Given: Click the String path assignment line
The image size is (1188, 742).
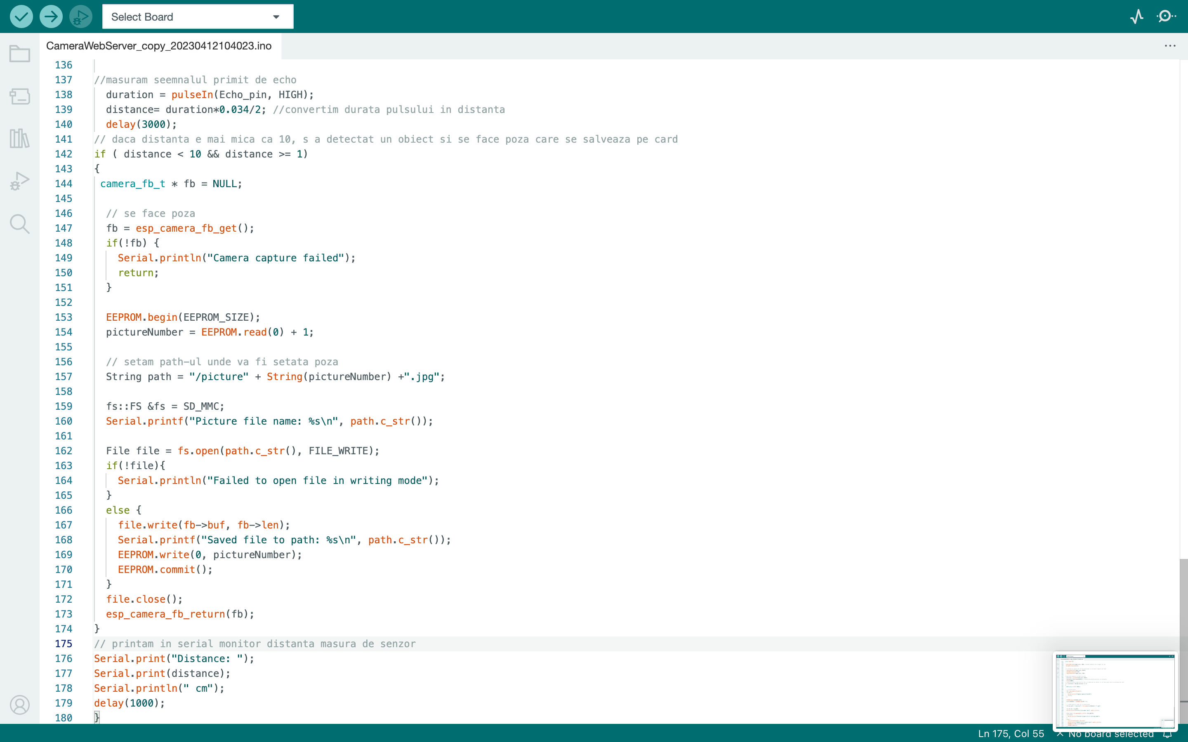Looking at the screenshot, I should 276,377.
